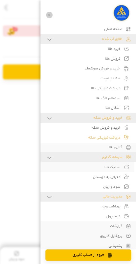Viewport: 136px width, 264px height.
Task: Collapse the خرید و فروش سکه section chevron
Action: click(49, 118)
